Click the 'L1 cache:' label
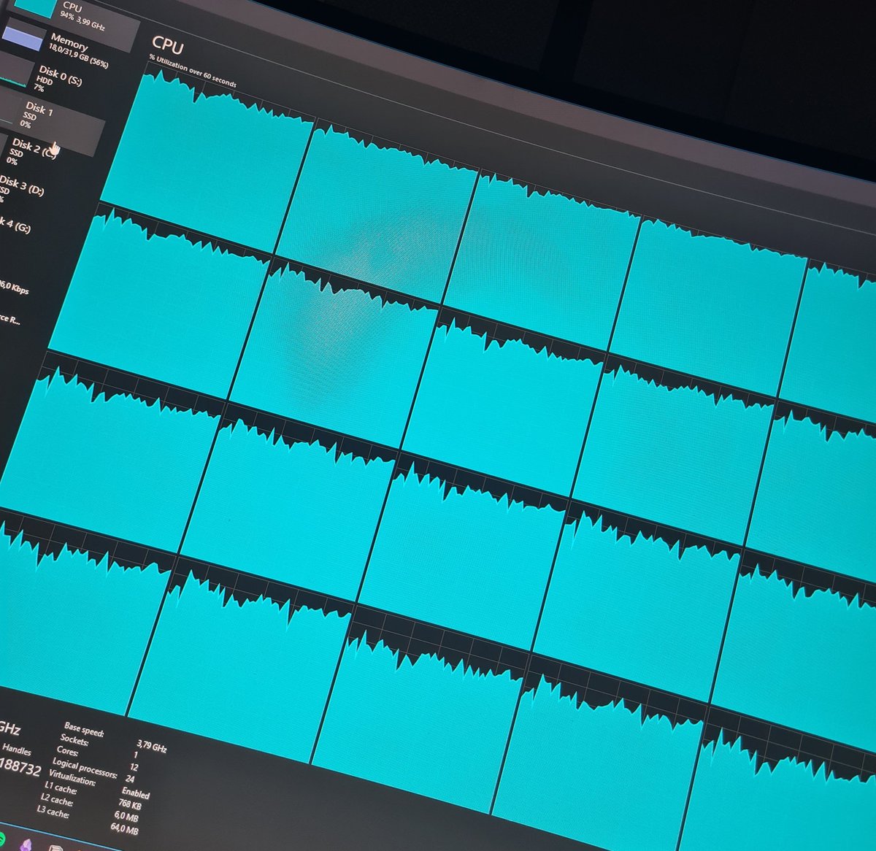The height and width of the screenshot is (851, 876). (x=60, y=789)
